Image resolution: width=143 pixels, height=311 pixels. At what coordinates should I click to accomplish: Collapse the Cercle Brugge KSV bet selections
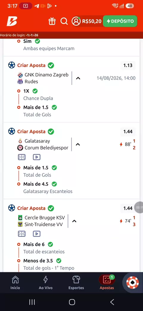[74, 221]
